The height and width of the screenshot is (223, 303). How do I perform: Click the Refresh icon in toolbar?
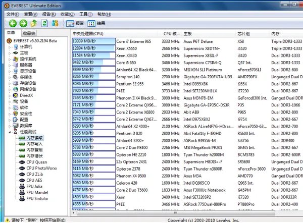(44, 23)
